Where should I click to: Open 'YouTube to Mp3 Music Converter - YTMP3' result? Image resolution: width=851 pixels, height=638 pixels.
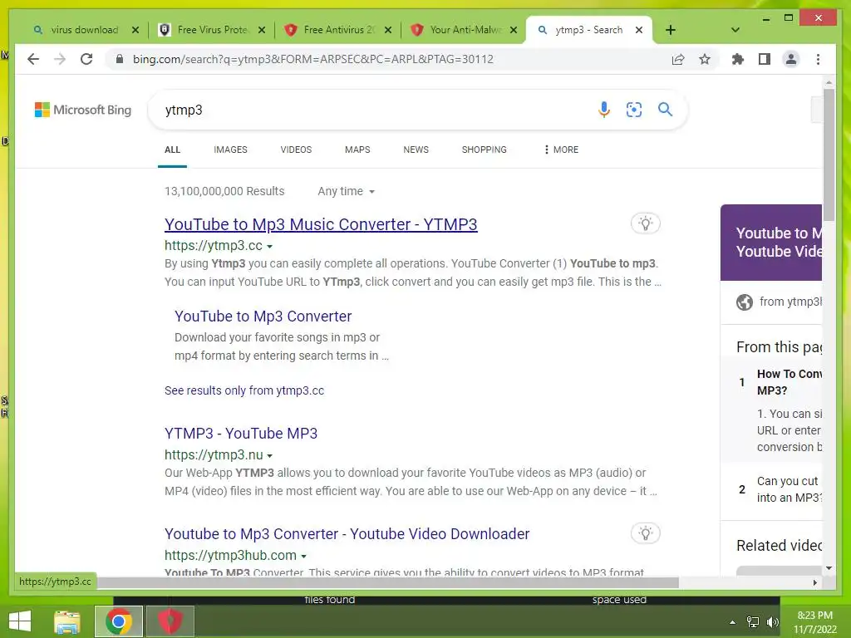[321, 224]
